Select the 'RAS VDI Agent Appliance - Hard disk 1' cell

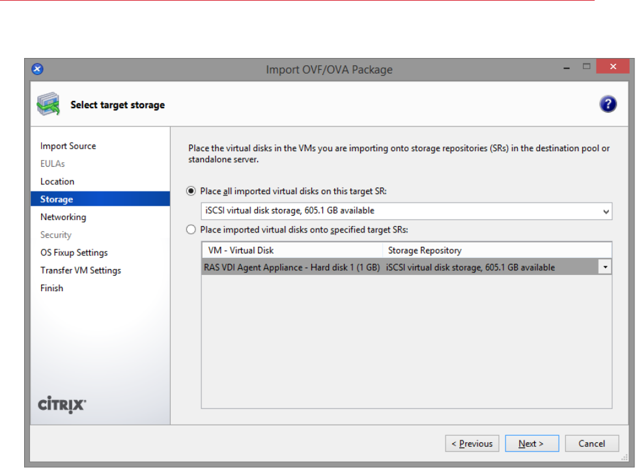[292, 268]
